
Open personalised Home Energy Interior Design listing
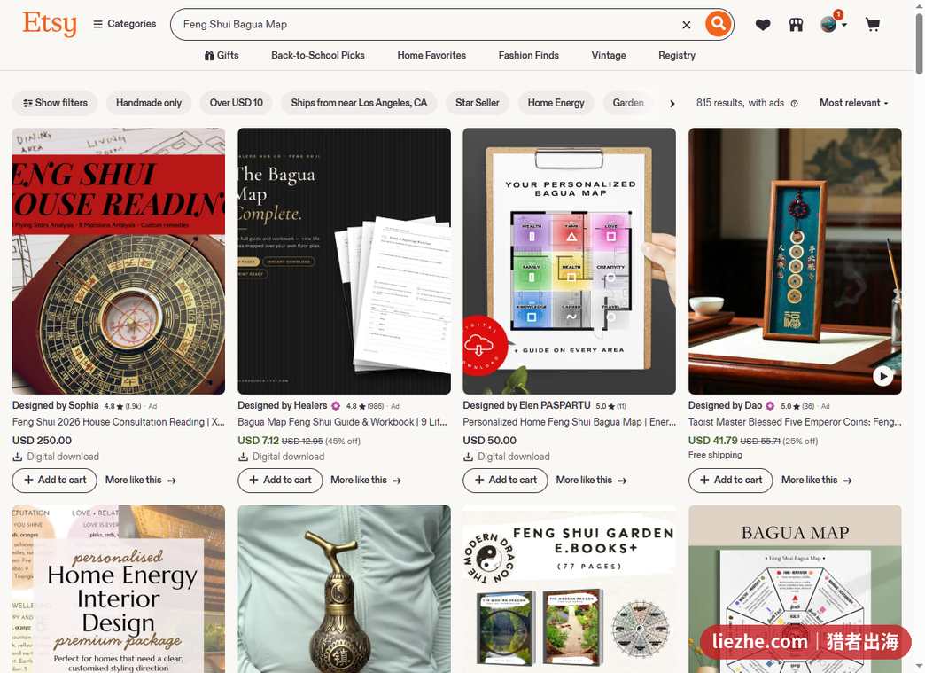pos(119,589)
